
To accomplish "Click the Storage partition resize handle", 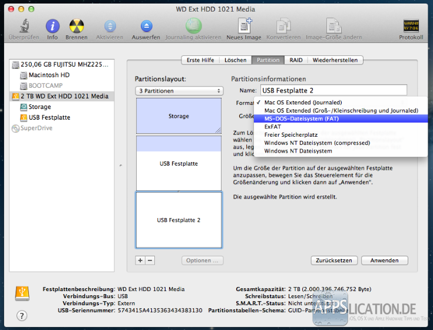I will pyautogui.click(x=218, y=130).
